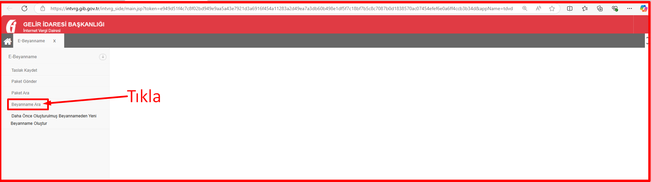The image size is (651, 182).
Task: Open the browser essentials heart icon
Action: pos(615,8)
